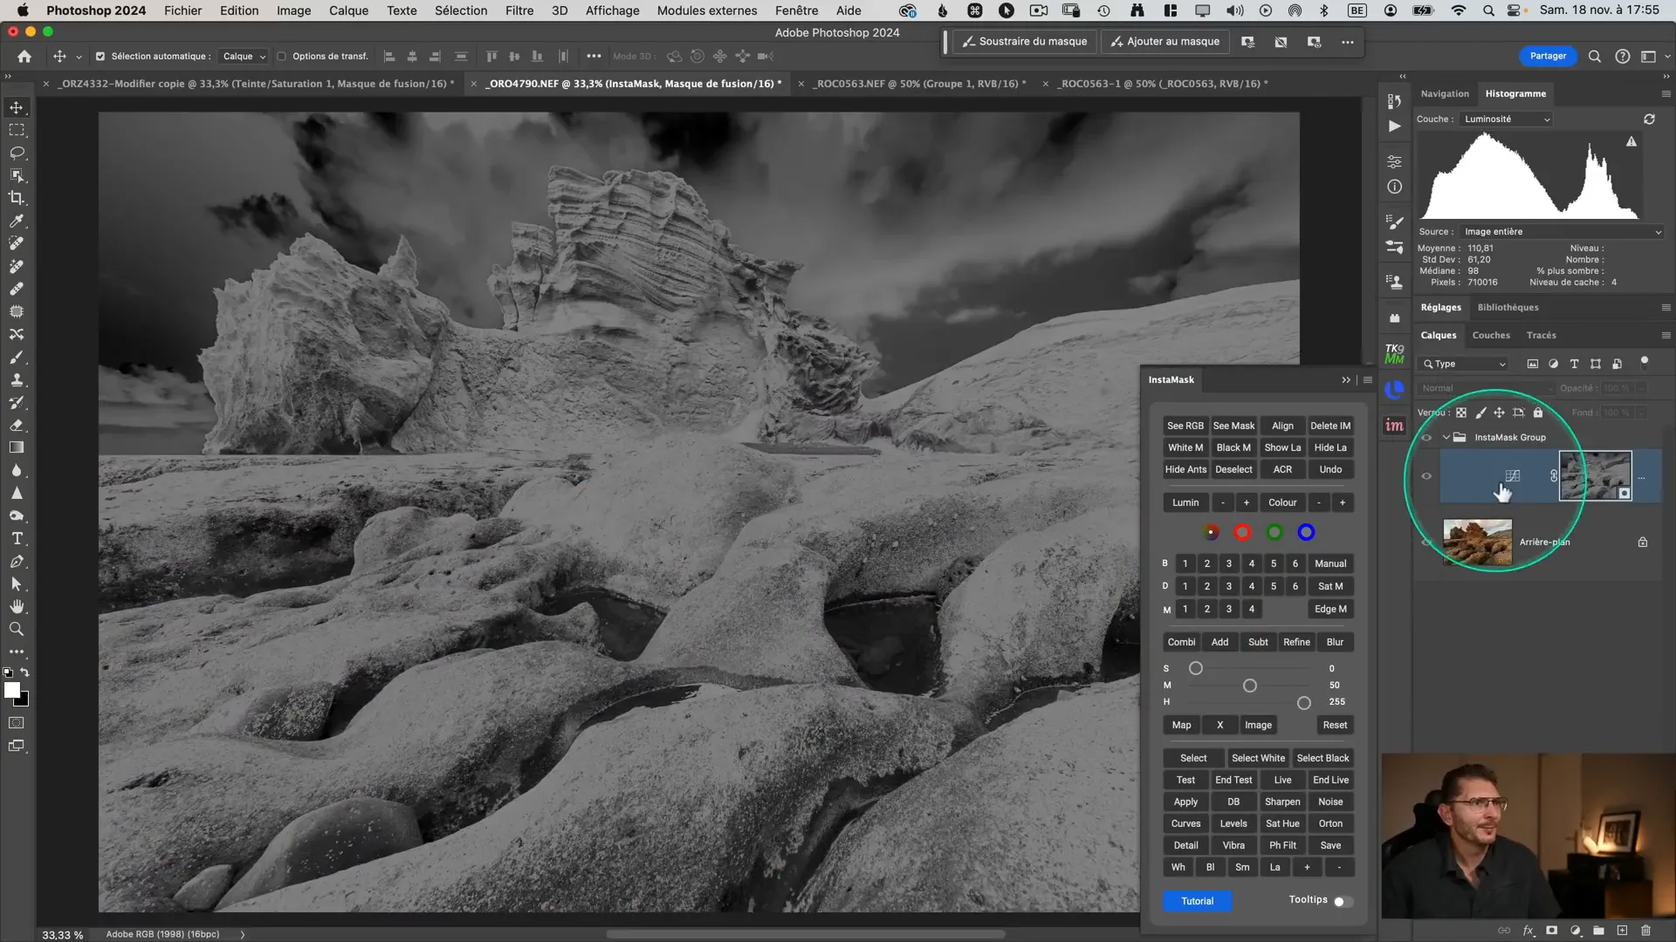Select the Clone Stamp tool

point(17,379)
